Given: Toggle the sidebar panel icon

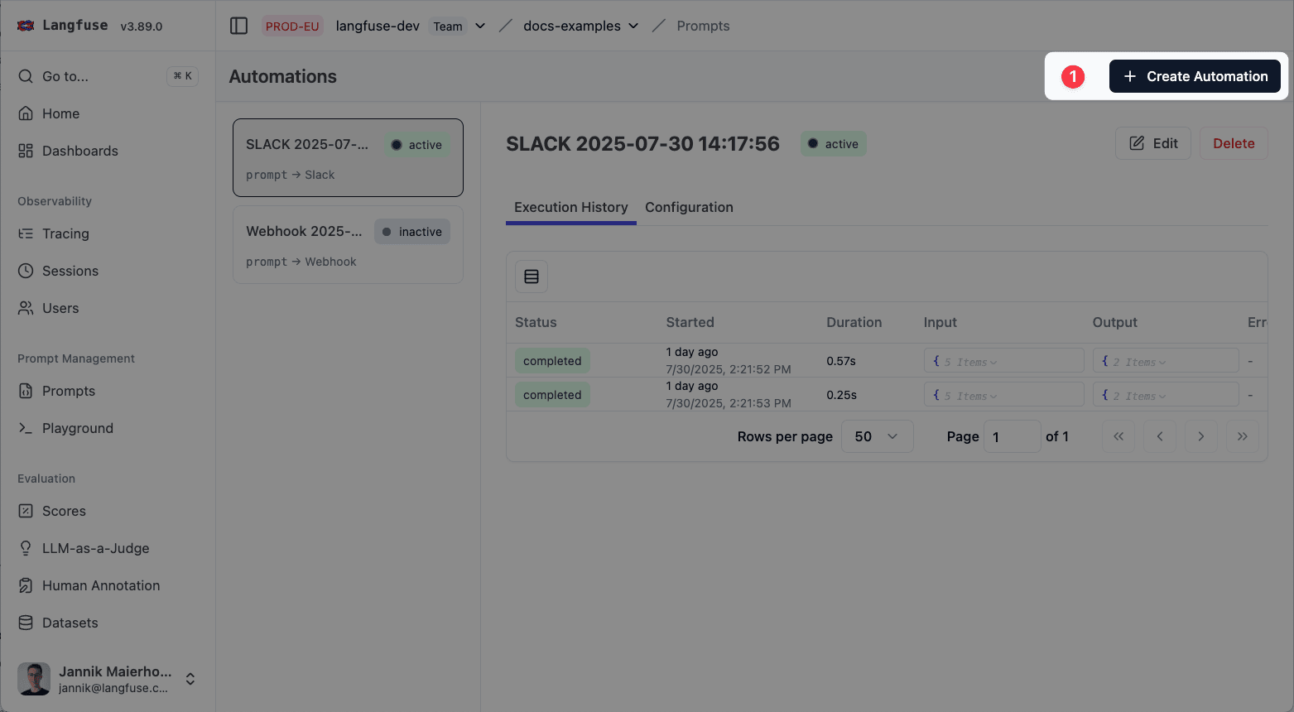Looking at the screenshot, I should coord(238,26).
